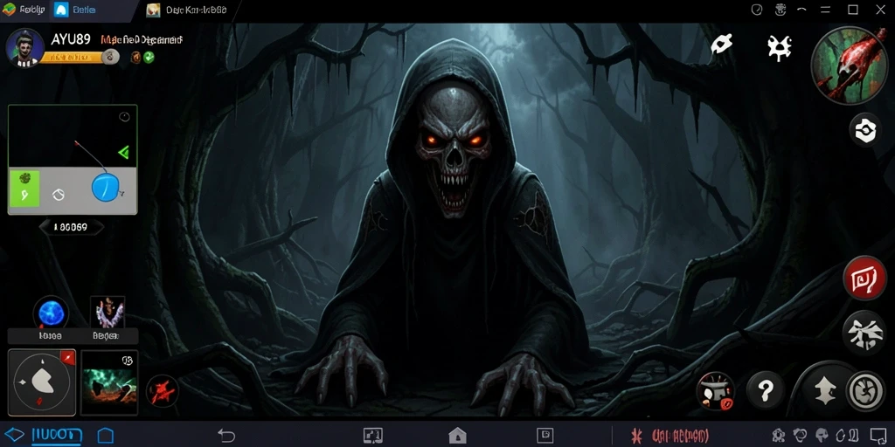
Task: Select the orange progress bar under AYU89
Action: 73,57
